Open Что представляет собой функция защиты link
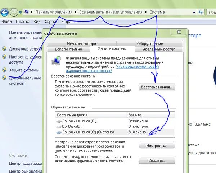The image size is (216, 173). (x=112, y=69)
